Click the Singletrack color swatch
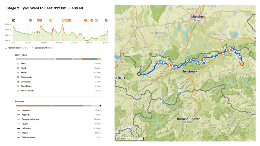This screenshot has width=260, height=146. click(18, 77)
